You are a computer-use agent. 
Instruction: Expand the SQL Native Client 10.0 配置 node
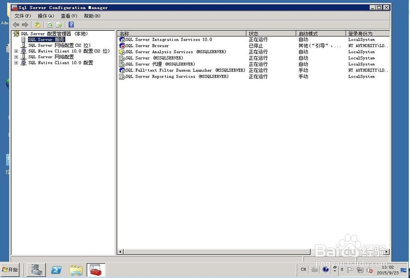(16, 63)
